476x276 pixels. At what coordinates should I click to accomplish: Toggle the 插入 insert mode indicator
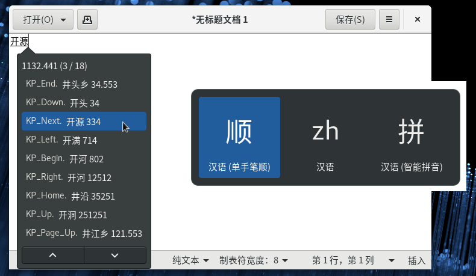click(x=416, y=260)
